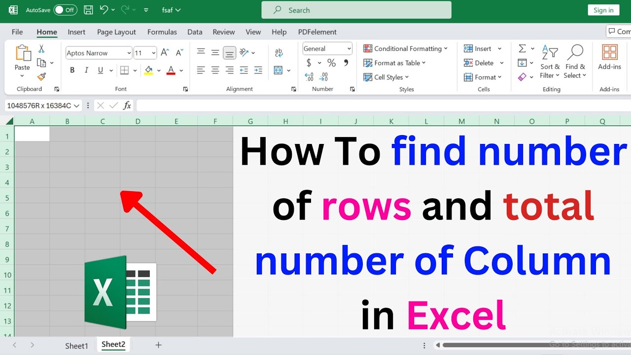Set Bottom Align vertical alignment

coord(229,52)
